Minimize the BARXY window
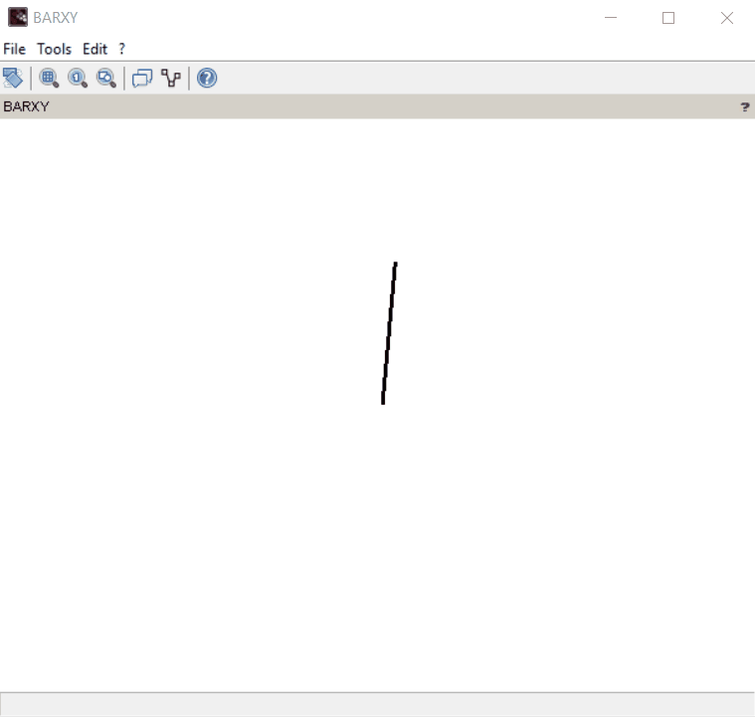Viewport: 755px width, 717px height. click(611, 18)
